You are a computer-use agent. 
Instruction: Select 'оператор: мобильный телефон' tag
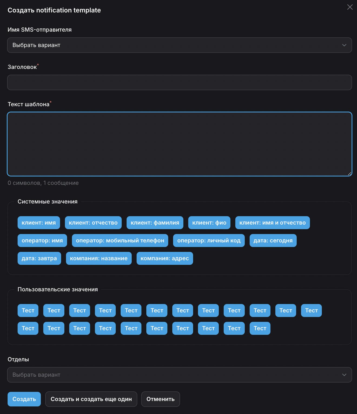pyautogui.click(x=120, y=241)
